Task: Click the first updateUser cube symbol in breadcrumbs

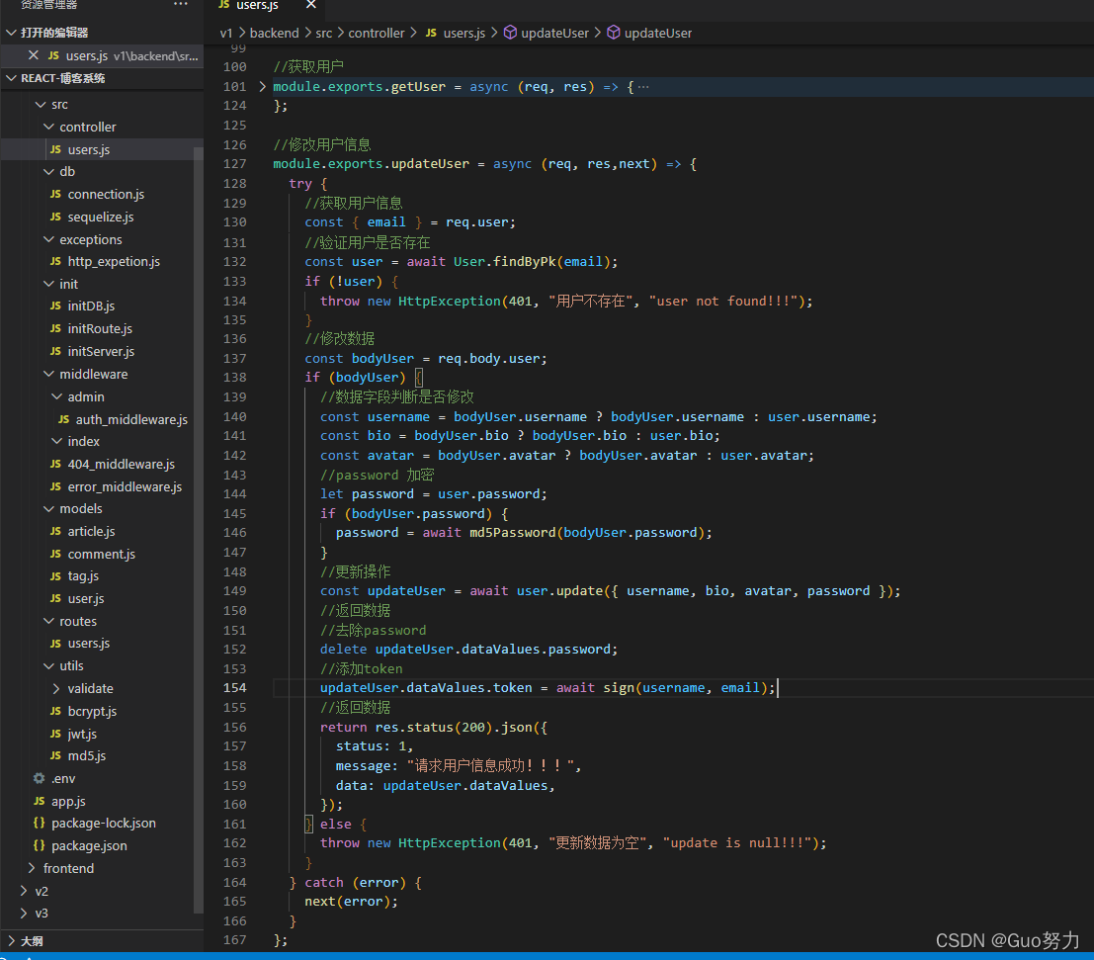Action: (x=511, y=33)
